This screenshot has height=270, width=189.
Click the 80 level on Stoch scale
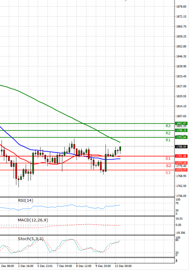tap(177, 240)
